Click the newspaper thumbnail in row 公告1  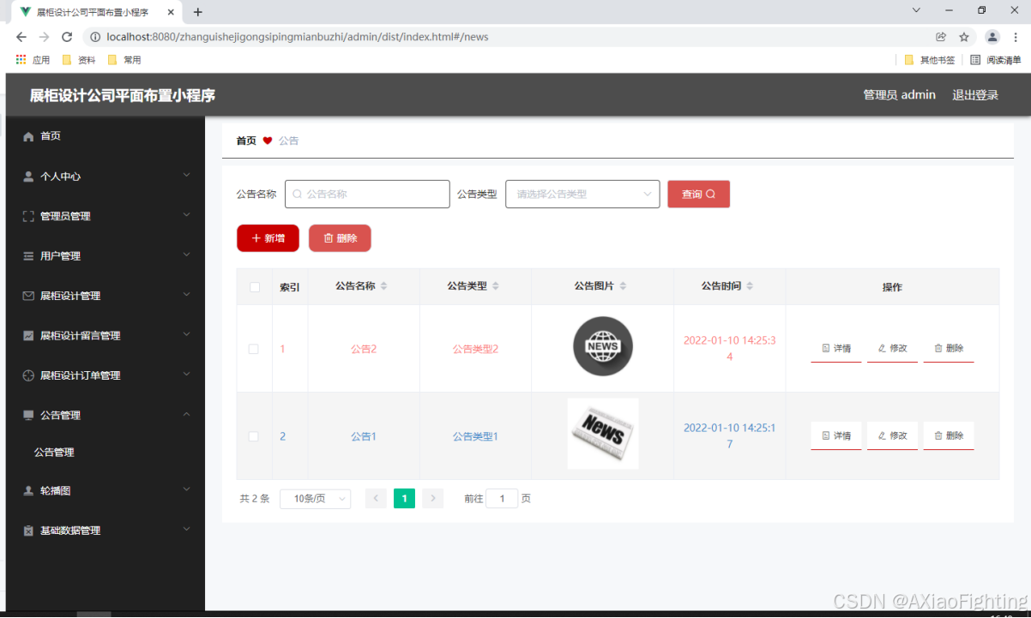(603, 434)
